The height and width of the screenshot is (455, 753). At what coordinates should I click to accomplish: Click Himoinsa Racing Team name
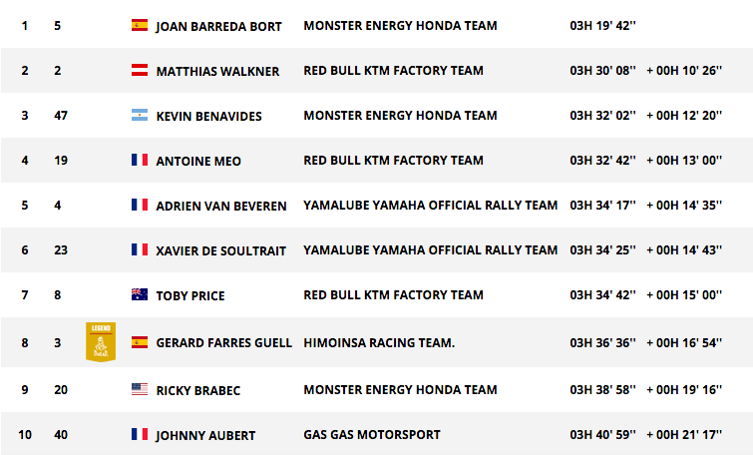pos(379,342)
